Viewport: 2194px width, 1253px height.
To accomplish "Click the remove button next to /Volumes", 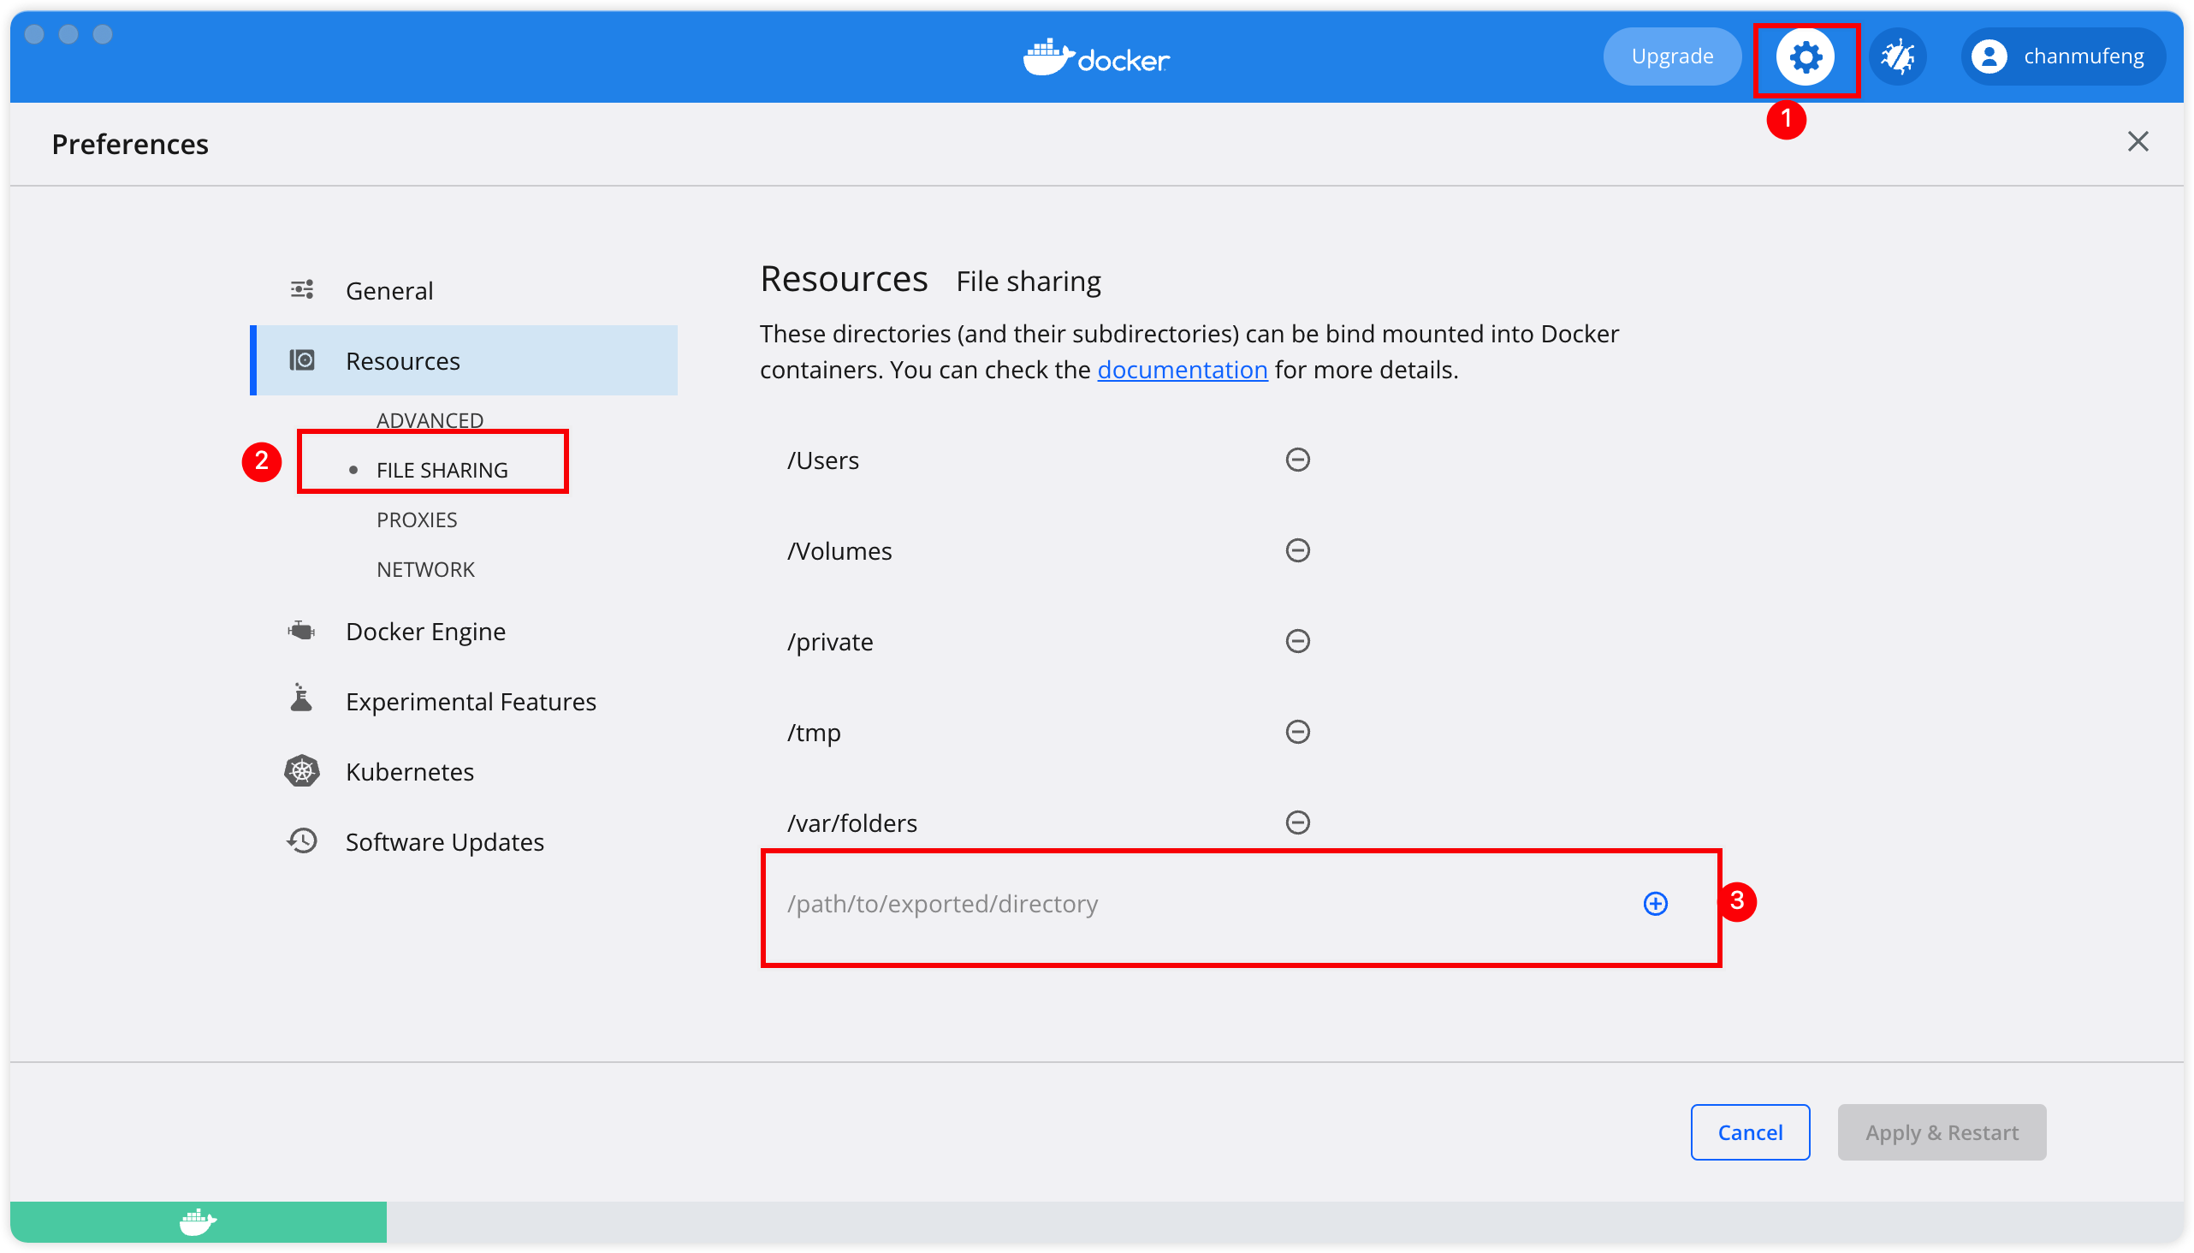I will coord(1297,550).
